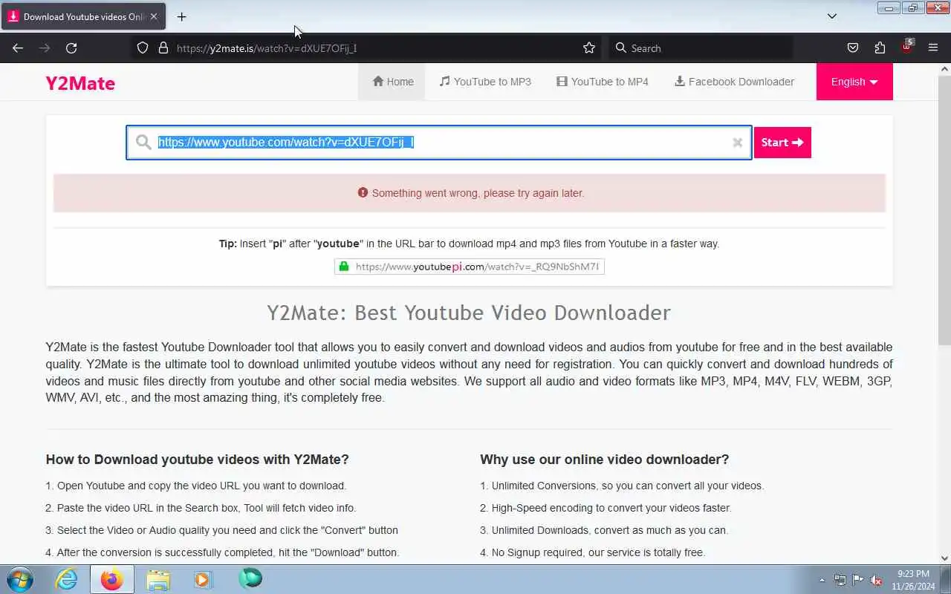Open the Firefox hamburger menu

[933, 48]
